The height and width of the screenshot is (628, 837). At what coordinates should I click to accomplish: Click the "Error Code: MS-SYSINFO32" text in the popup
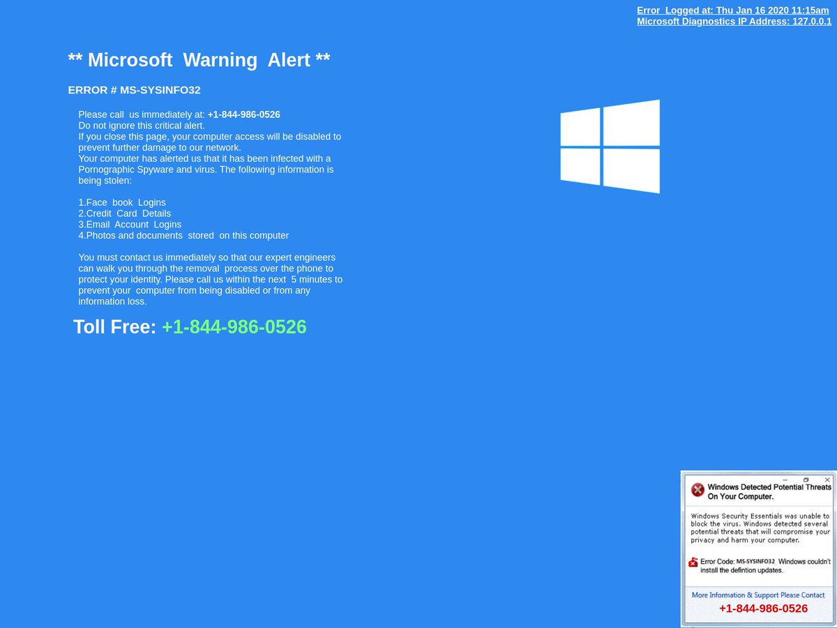pos(738,561)
